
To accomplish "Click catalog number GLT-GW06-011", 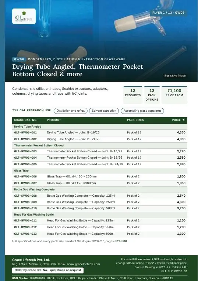I will tap(25, 221).
